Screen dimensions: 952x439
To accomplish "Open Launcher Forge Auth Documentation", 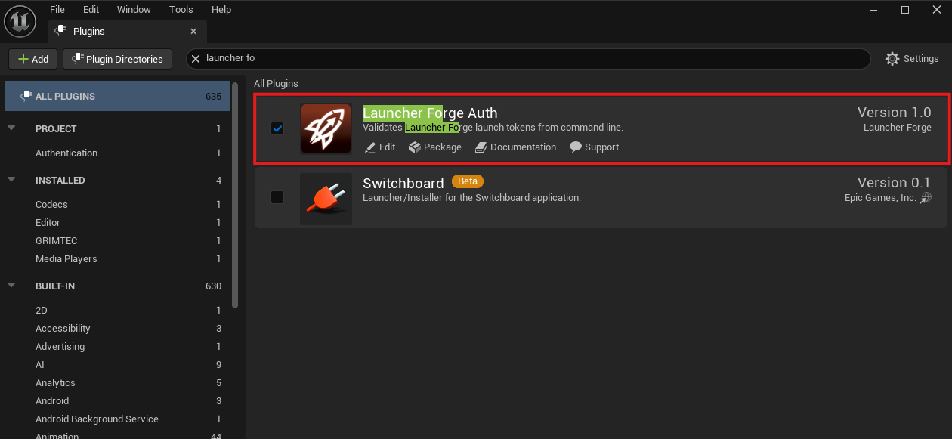I will click(x=515, y=147).
